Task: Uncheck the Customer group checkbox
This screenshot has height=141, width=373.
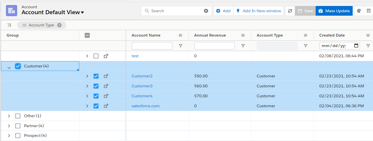Action: [18, 66]
